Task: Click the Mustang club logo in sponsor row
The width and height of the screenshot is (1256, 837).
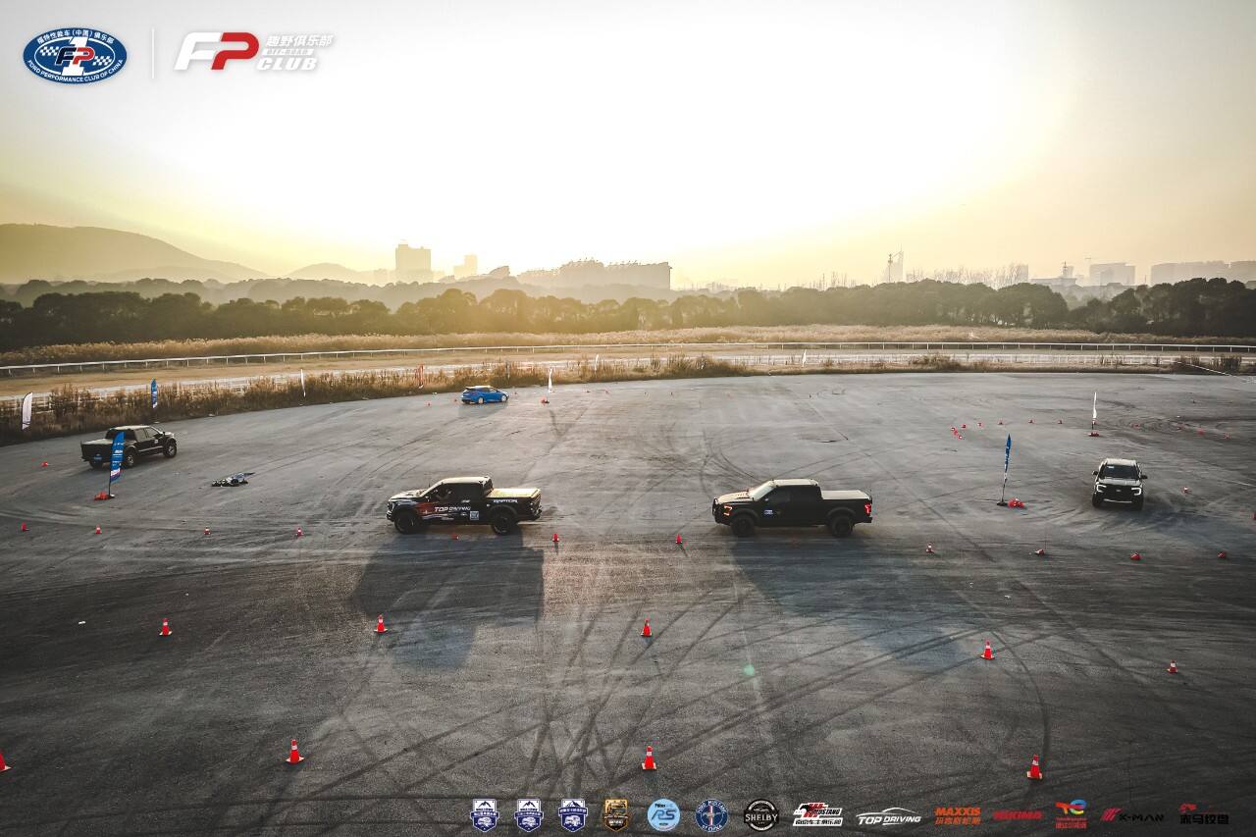Action: (x=817, y=814)
